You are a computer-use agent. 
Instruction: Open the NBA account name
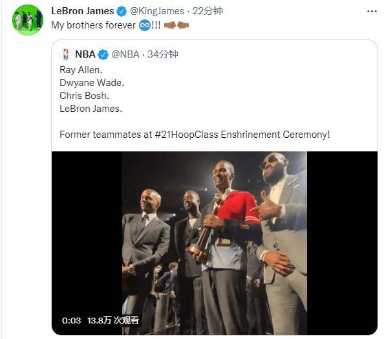[85, 54]
